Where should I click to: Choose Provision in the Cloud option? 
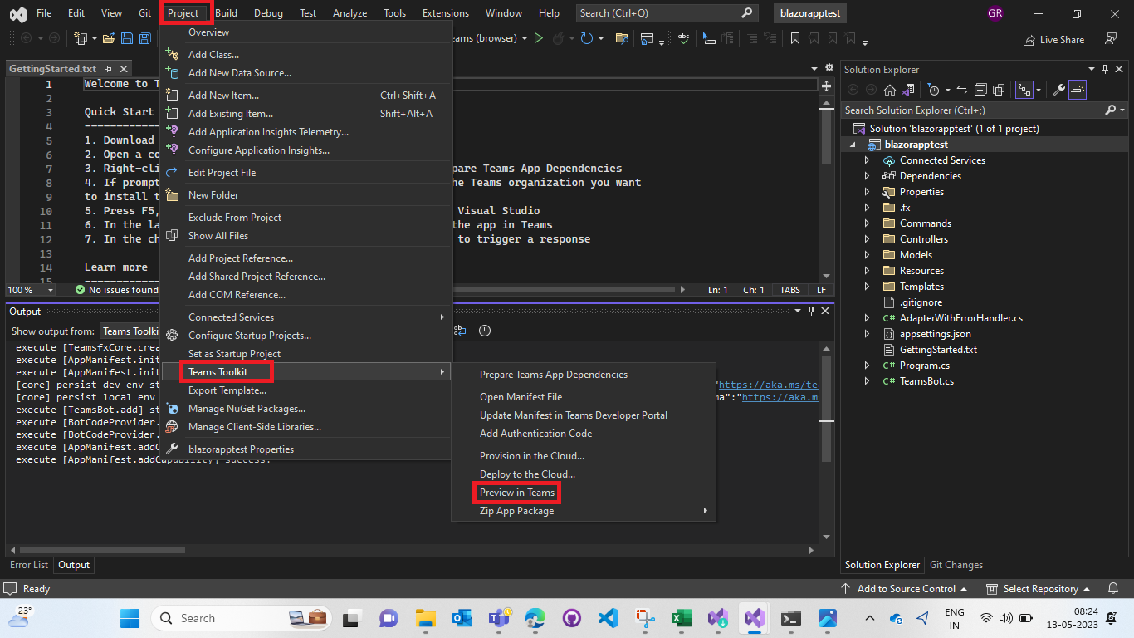532,456
